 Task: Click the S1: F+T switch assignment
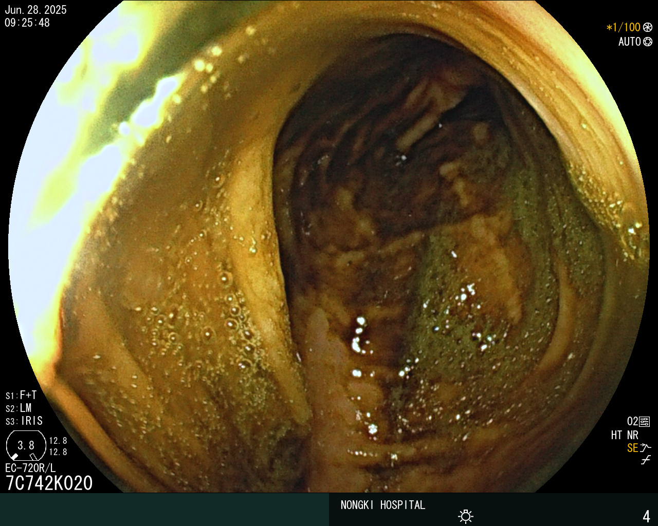point(21,395)
